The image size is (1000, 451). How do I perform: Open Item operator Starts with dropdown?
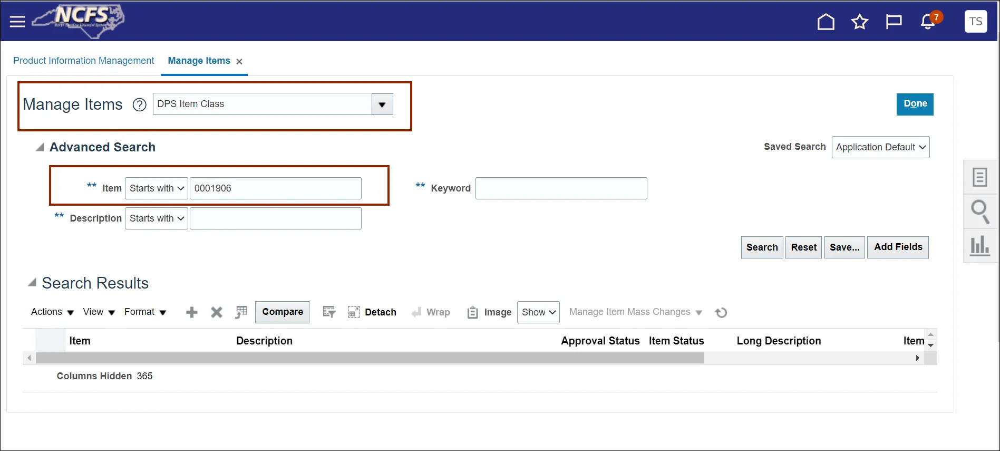156,188
